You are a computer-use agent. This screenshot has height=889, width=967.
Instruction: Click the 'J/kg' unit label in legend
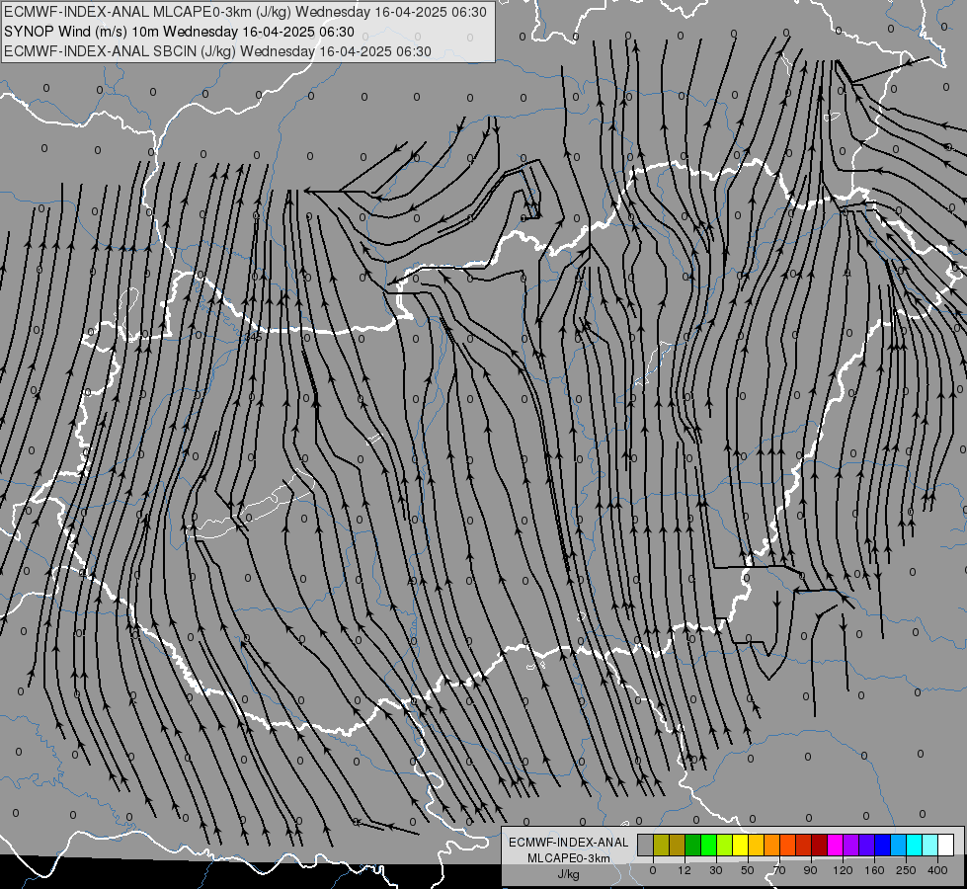569,874
